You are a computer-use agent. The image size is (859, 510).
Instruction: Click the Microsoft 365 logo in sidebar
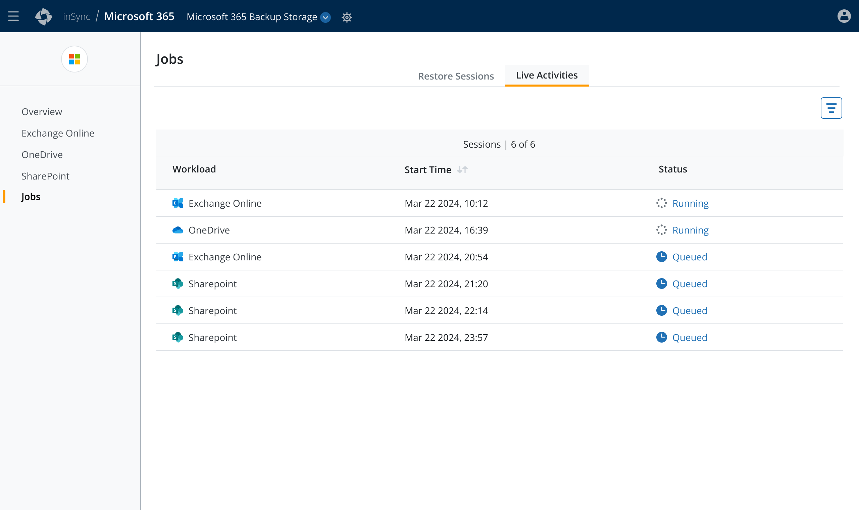coord(74,59)
